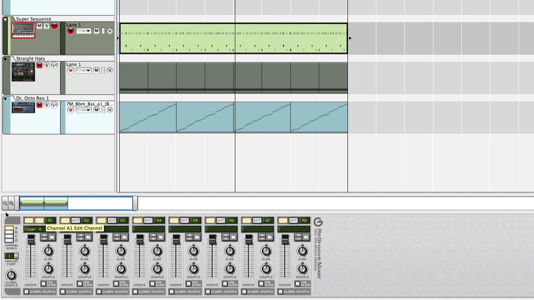This screenshot has width=534, height=300.
Task: Click the Global Shuffle knob
Action: [x=11, y=275]
